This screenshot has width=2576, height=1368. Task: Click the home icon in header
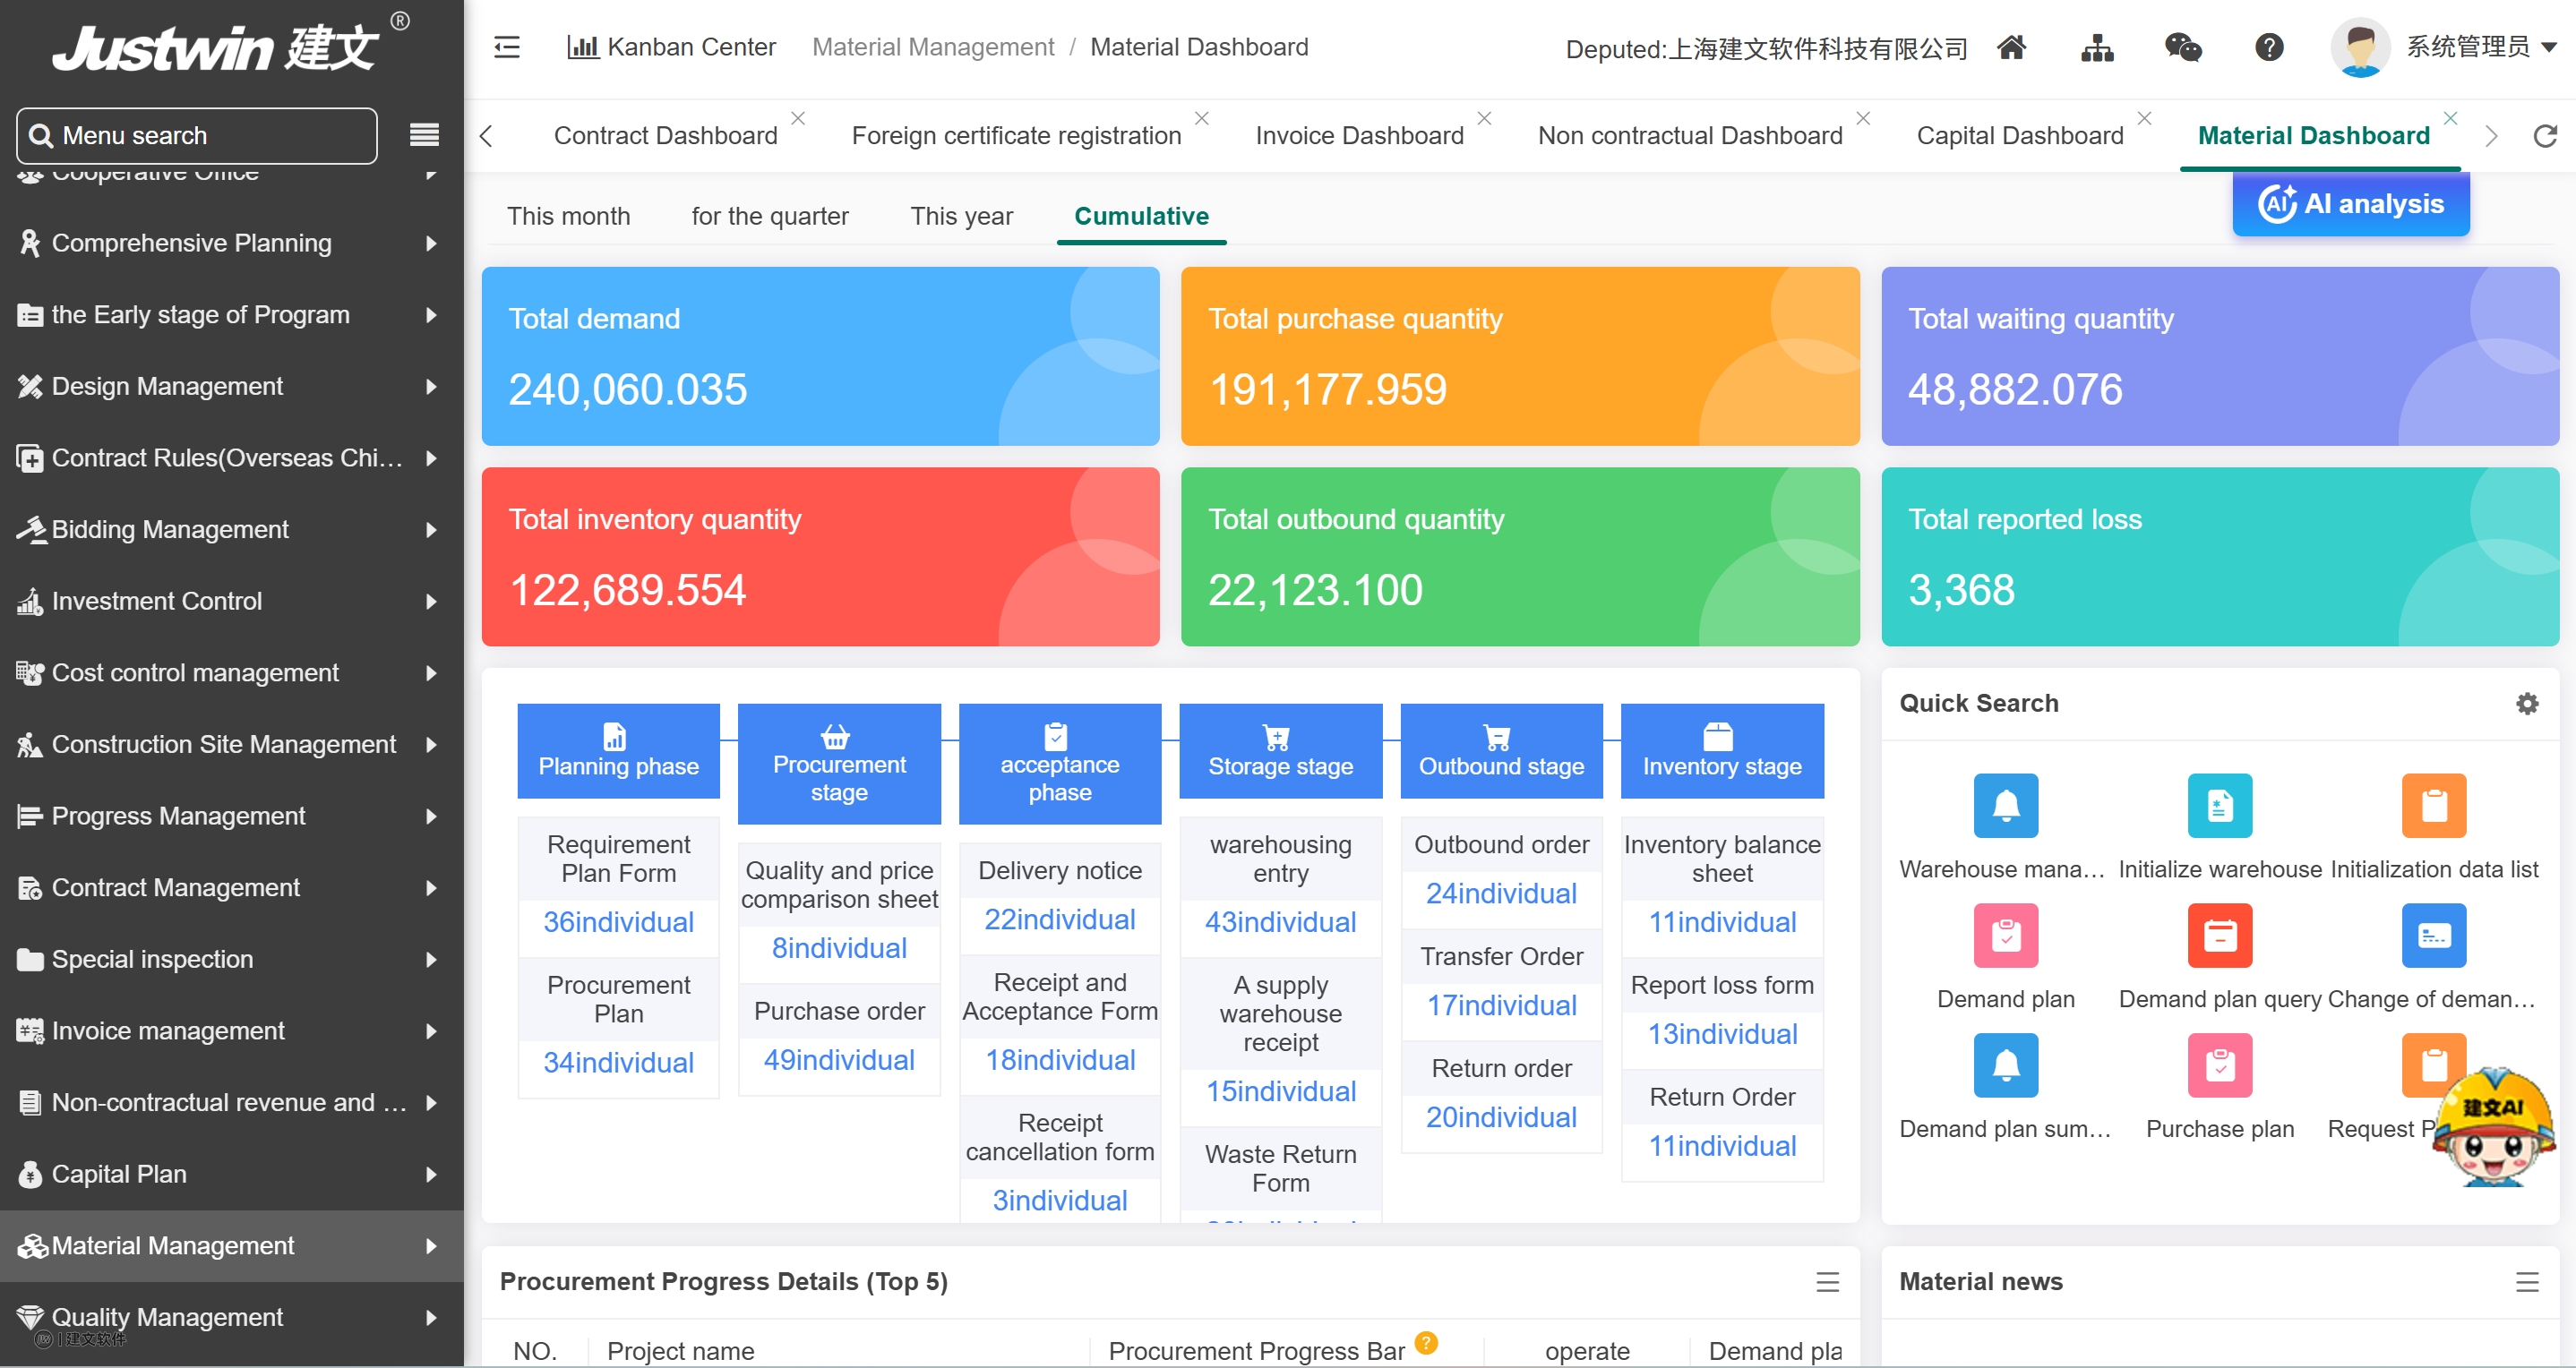[2011, 47]
